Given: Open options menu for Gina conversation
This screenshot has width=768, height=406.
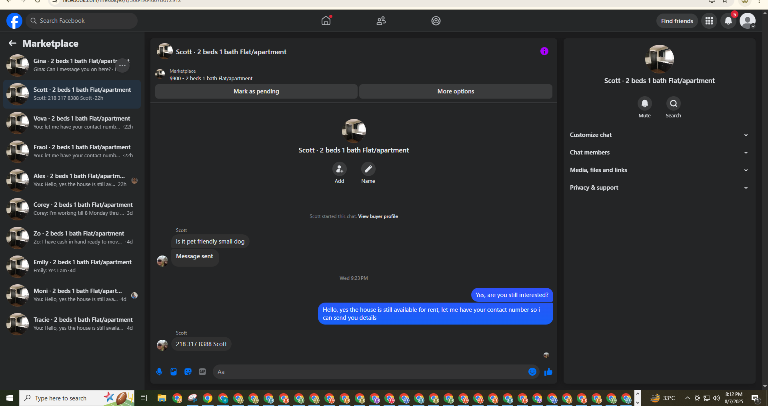Looking at the screenshot, I should tap(122, 65).
